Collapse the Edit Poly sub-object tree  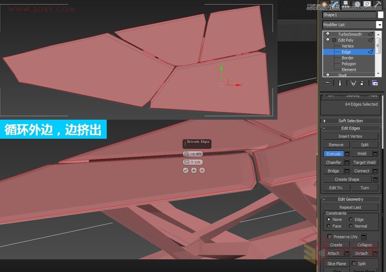click(x=334, y=40)
